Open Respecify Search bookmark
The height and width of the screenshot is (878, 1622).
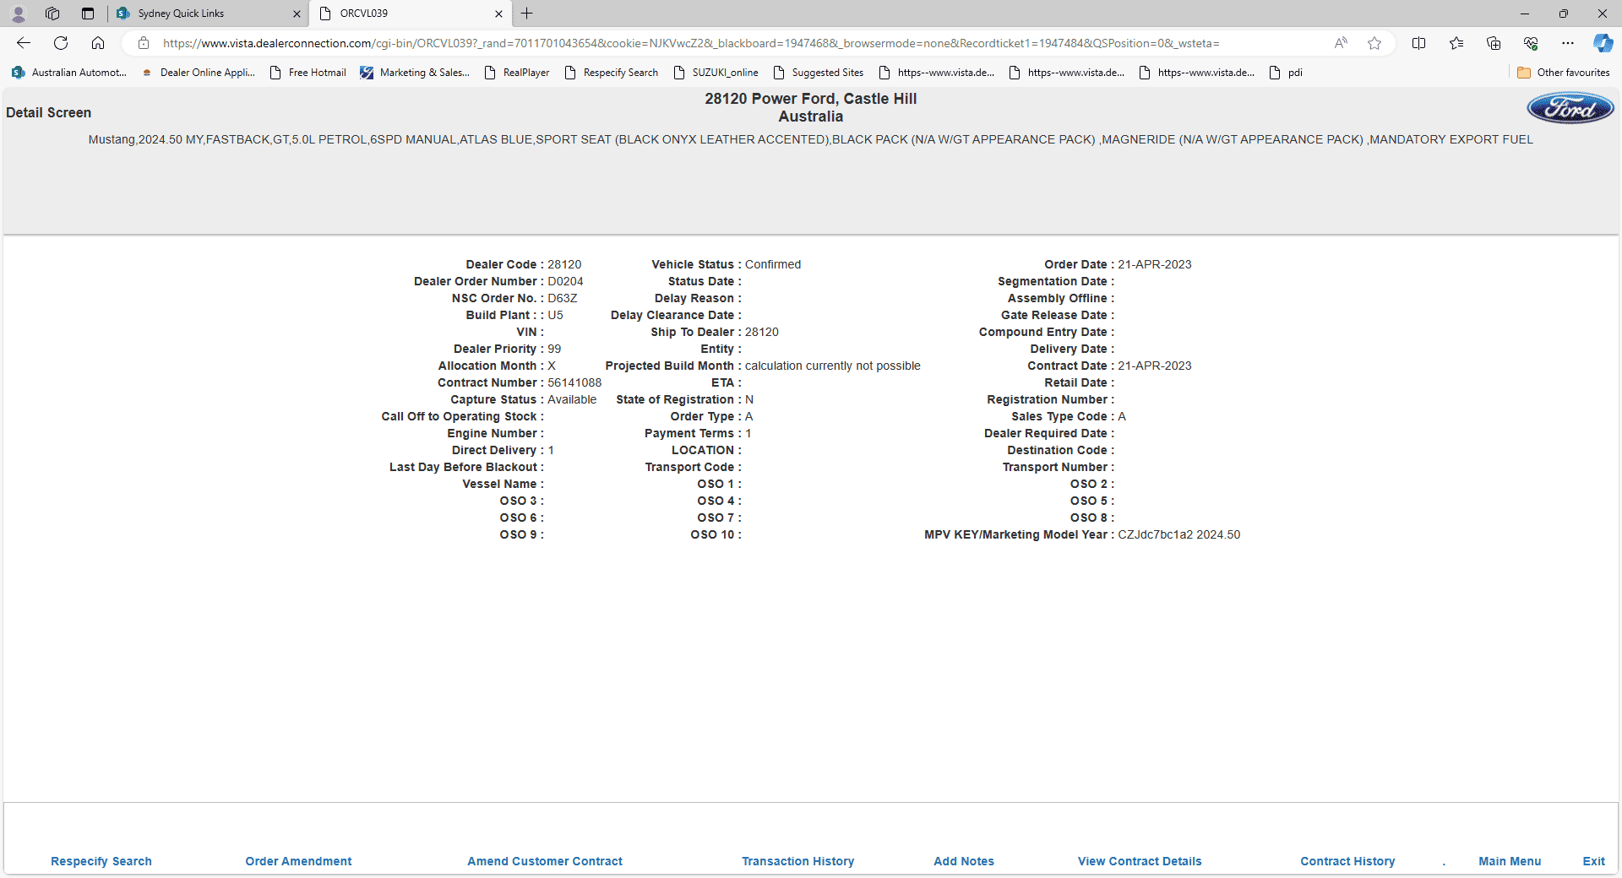coord(612,73)
